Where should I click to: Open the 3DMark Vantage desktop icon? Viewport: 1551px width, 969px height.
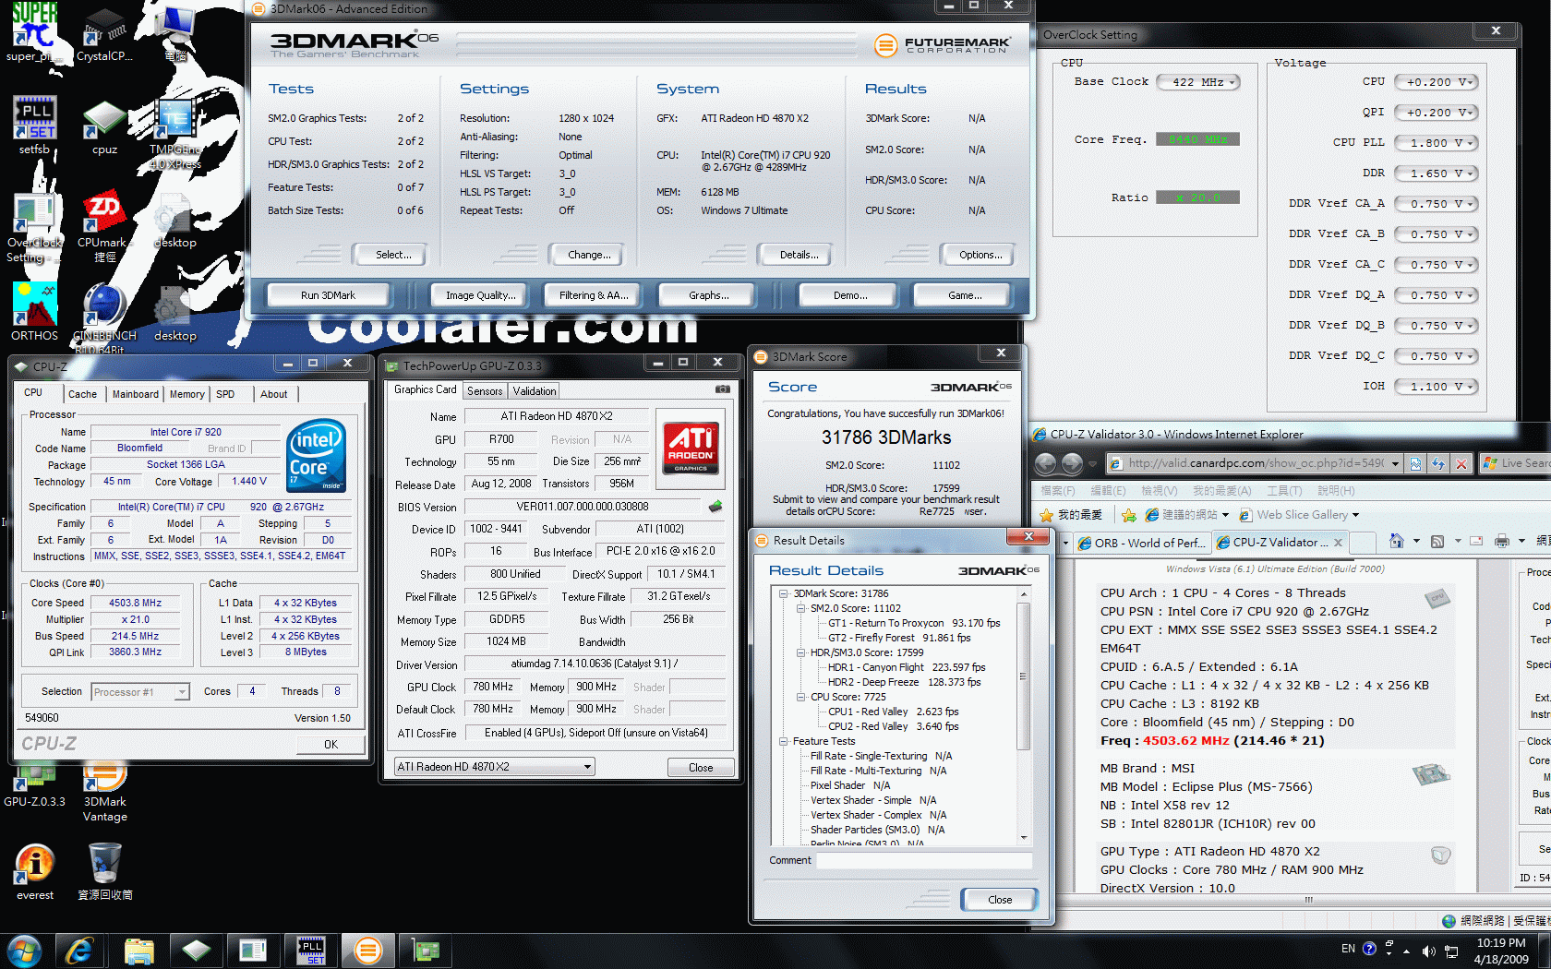click(x=104, y=794)
